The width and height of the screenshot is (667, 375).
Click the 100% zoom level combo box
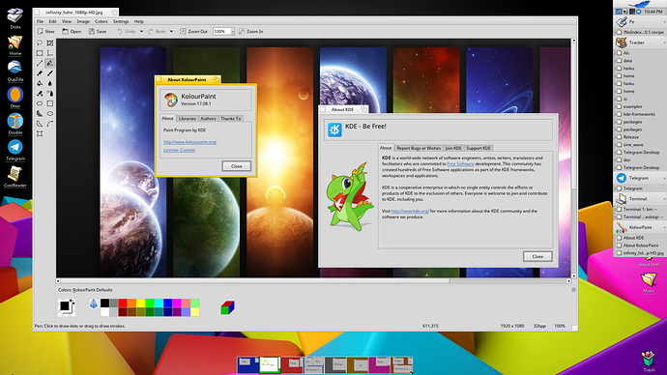pos(223,32)
